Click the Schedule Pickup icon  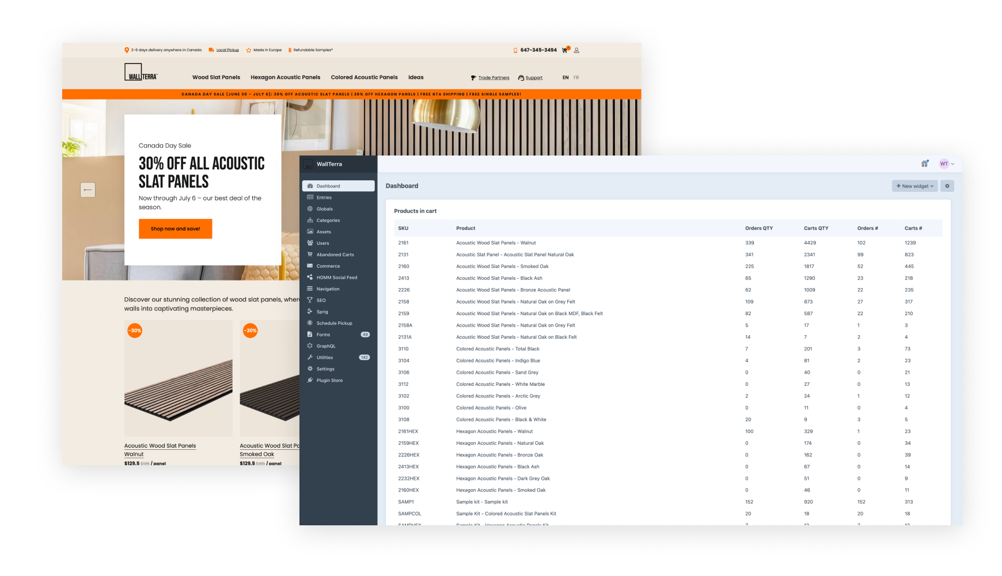click(x=310, y=323)
